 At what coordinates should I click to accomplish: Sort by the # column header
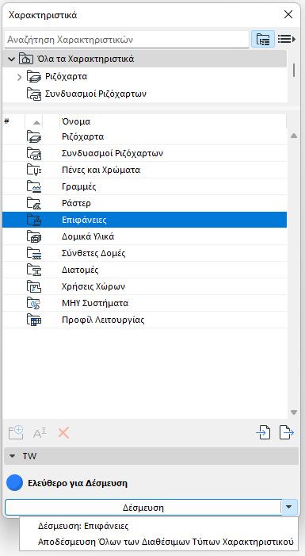pyautogui.click(x=13, y=121)
